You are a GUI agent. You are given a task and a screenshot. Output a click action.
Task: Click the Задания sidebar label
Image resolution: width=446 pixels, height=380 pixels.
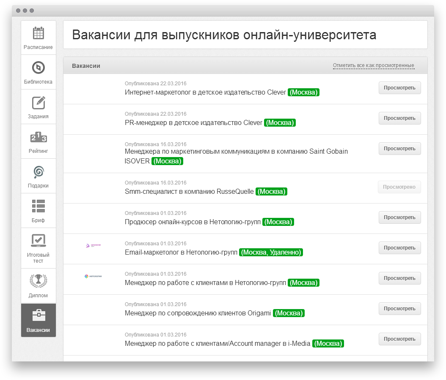(x=38, y=117)
